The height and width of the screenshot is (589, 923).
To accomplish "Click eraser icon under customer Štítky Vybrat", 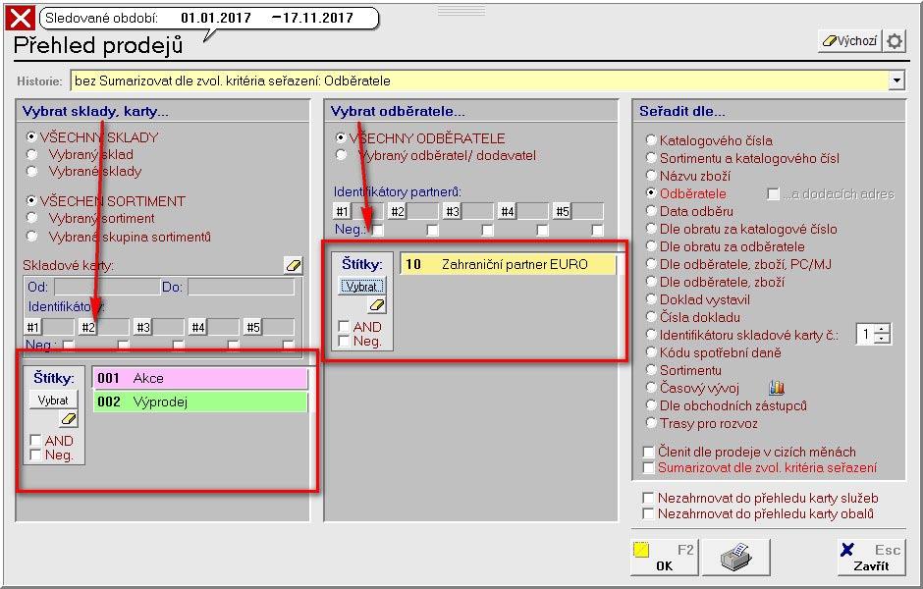I will click(377, 304).
